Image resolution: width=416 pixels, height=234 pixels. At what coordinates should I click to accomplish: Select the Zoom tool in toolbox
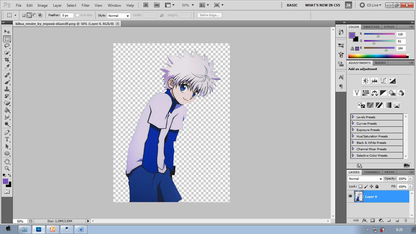[x=7, y=168]
